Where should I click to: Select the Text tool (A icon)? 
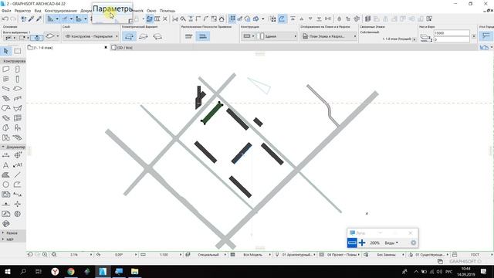[5, 164]
